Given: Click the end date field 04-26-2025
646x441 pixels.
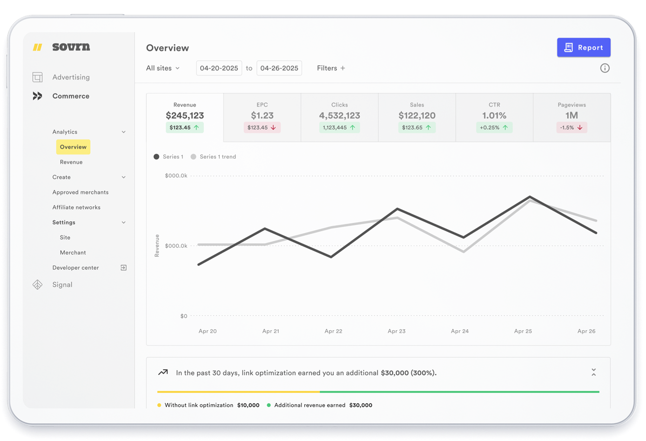Looking at the screenshot, I should (x=279, y=68).
